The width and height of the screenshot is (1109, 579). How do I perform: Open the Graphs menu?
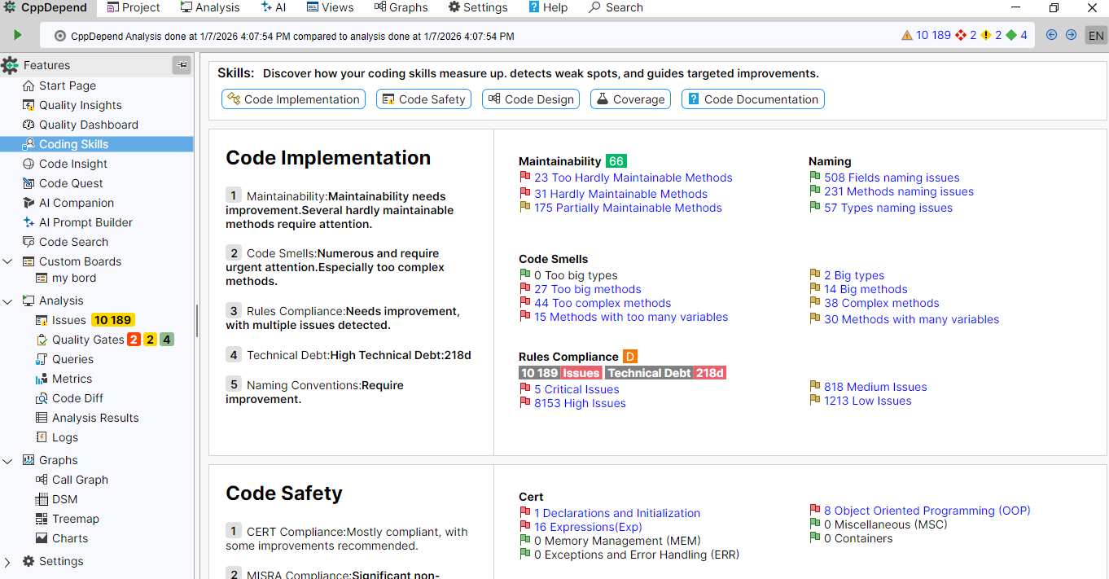[x=401, y=7]
